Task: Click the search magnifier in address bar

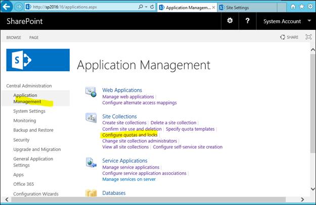Action: (141, 7)
